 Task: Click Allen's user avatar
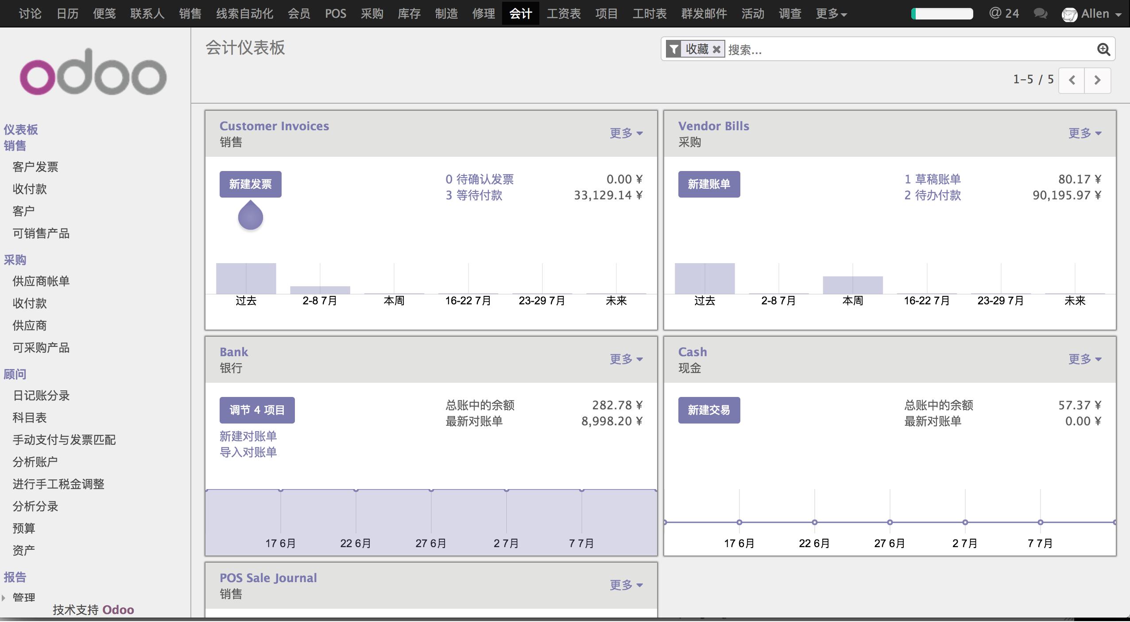coord(1070,14)
